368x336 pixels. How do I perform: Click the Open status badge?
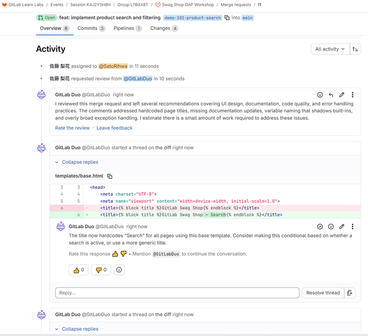pos(47,18)
